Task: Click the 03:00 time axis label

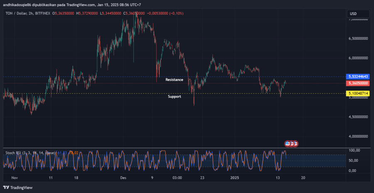Action: (x=177, y=178)
